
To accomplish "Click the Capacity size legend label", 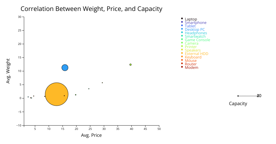I will [238, 104].
